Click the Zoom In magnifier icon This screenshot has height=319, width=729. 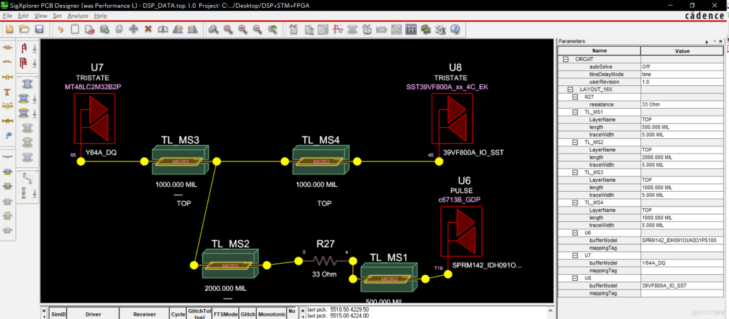tap(243, 30)
